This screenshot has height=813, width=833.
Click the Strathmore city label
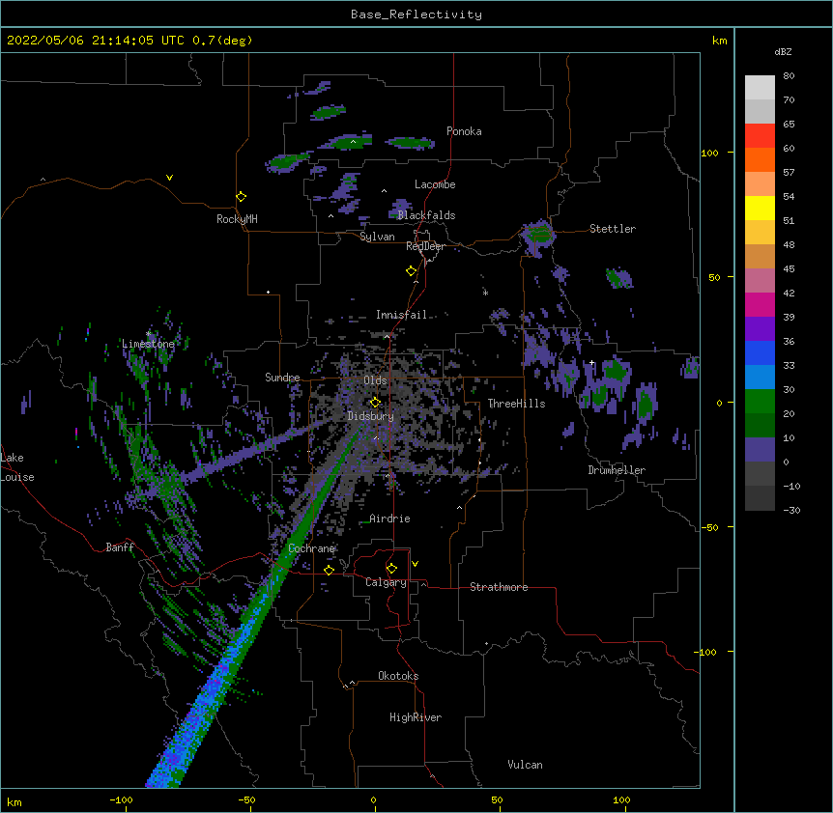pyautogui.click(x=499, y=587)
